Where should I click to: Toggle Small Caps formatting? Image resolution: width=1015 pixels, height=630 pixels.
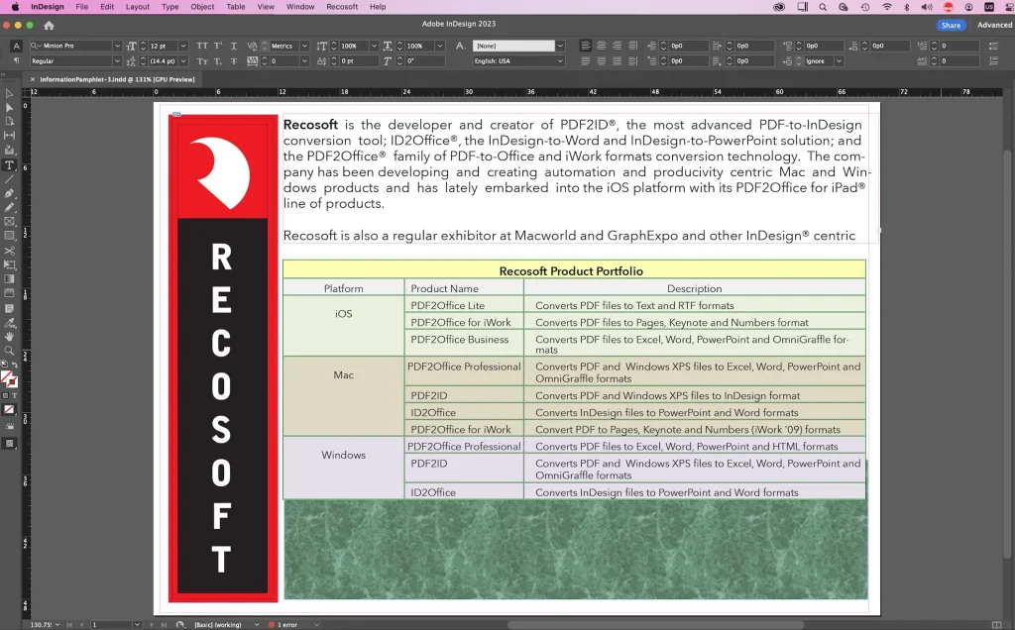pos(202,60)
